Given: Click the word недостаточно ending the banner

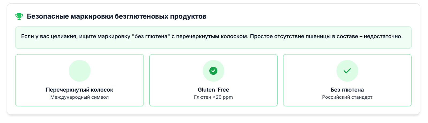Looking at the screenshot, I should [383, 37].
